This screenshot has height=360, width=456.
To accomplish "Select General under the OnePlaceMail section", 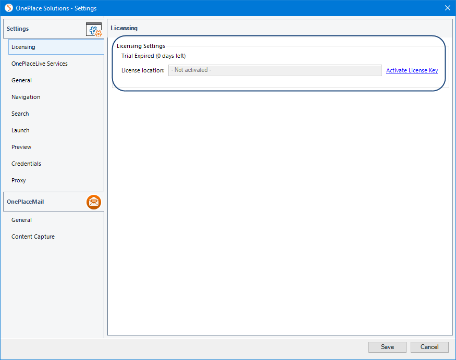I will pos(22,220).
